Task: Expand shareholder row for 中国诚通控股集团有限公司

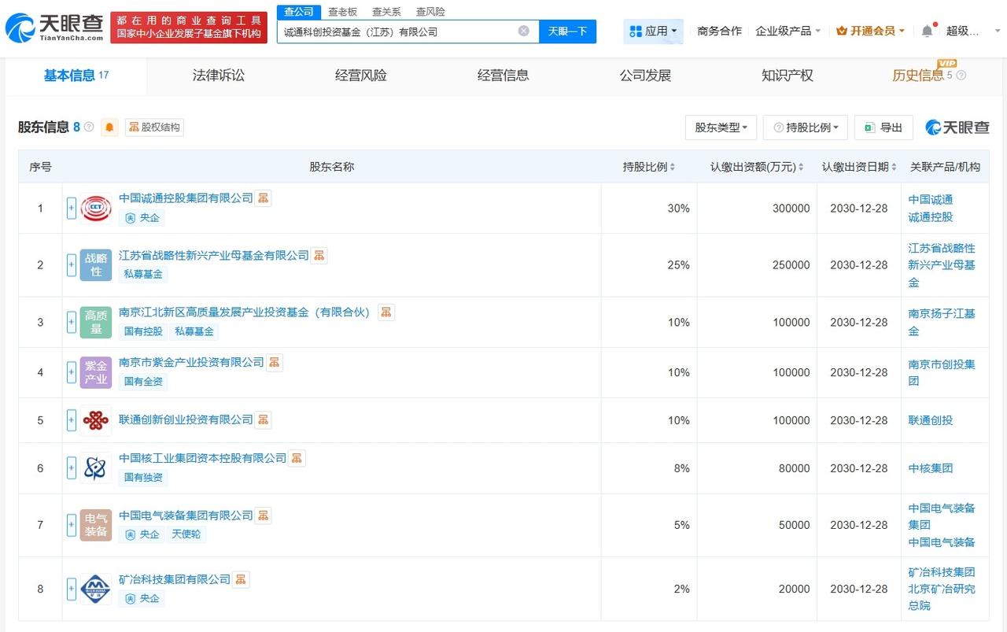Action: click(x=71, y=209)
